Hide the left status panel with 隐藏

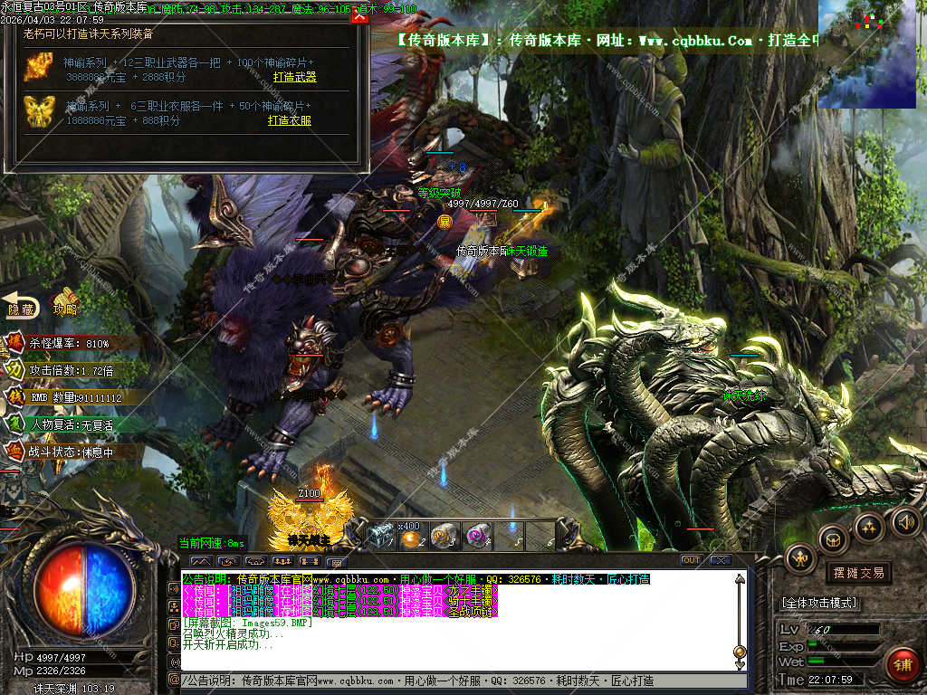tap(20, 306)
